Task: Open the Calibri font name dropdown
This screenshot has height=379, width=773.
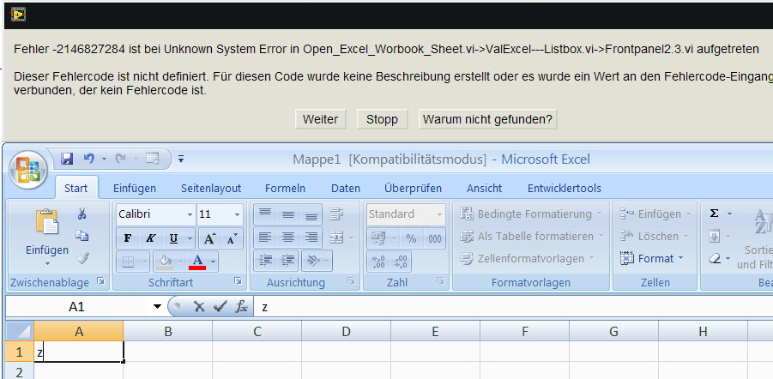Action: pos(190,215)
